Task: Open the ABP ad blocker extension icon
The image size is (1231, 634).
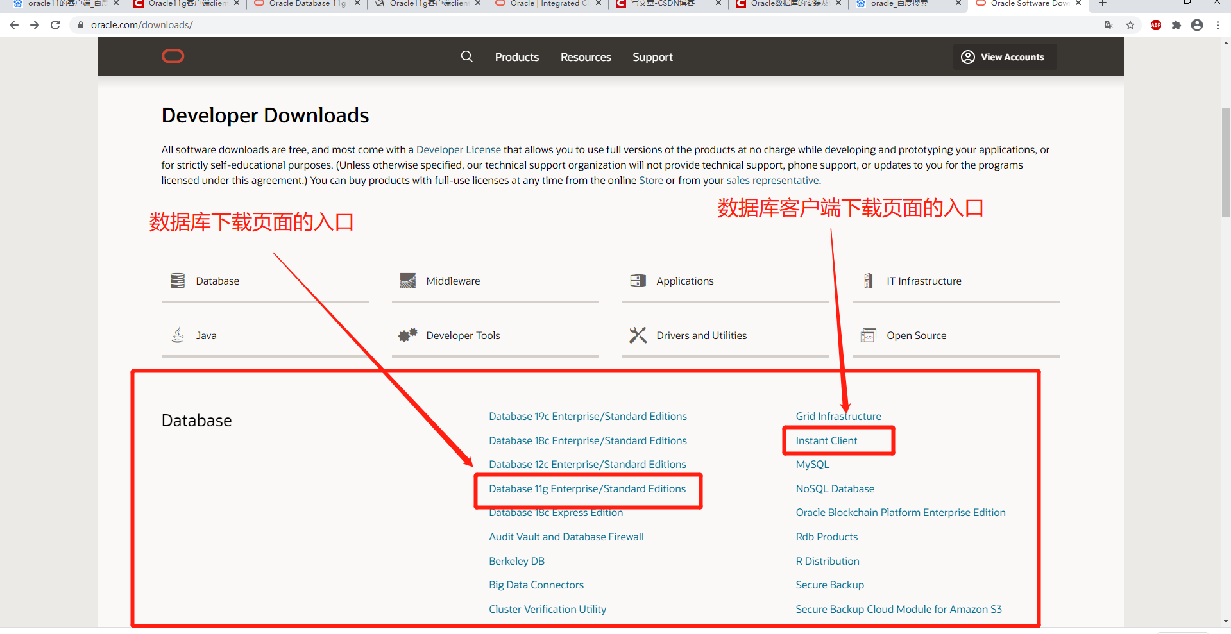Action: (1156, 25)
